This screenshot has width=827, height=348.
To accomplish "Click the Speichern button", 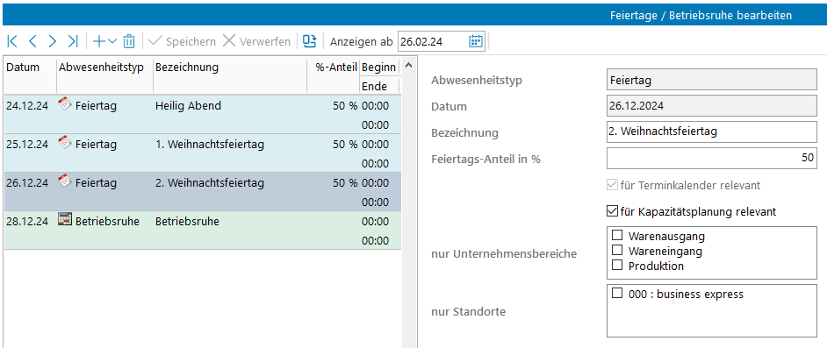I will click(x=183, y=41).
